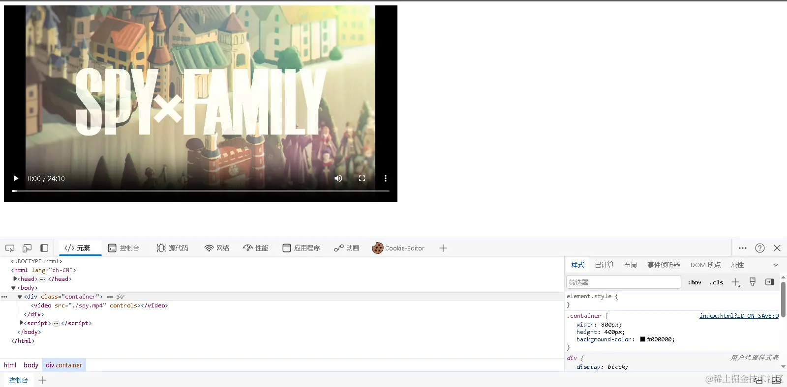Add more tools with plus button

tap(443, 248)
